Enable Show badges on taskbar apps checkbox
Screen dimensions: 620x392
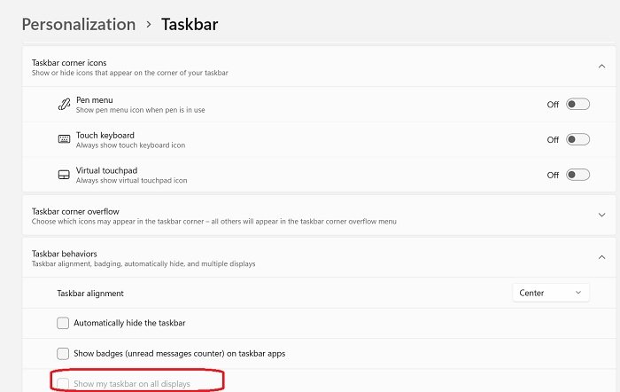coord(63,353)
